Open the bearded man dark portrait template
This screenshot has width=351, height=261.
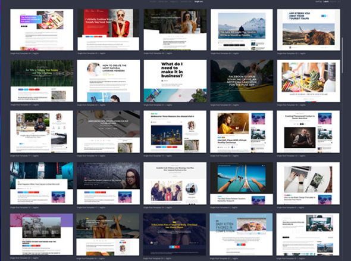coord(308,132)
